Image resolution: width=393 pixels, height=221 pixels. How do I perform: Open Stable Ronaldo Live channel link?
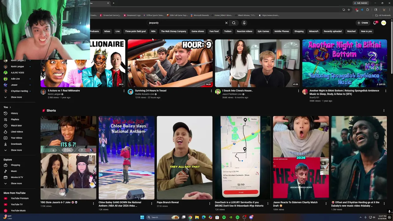[145, 94]
